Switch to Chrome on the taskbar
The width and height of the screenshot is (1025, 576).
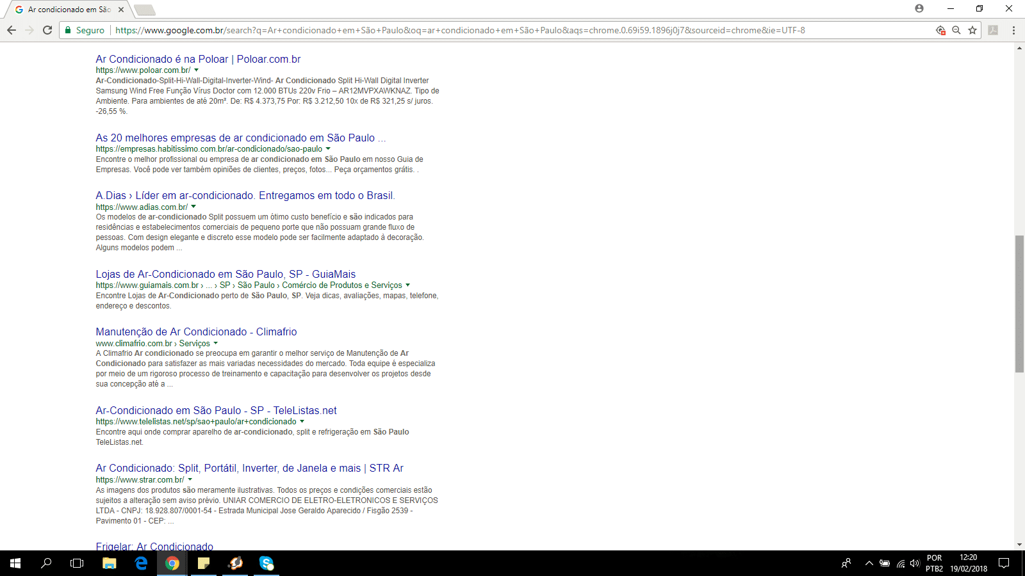point(172,563)
